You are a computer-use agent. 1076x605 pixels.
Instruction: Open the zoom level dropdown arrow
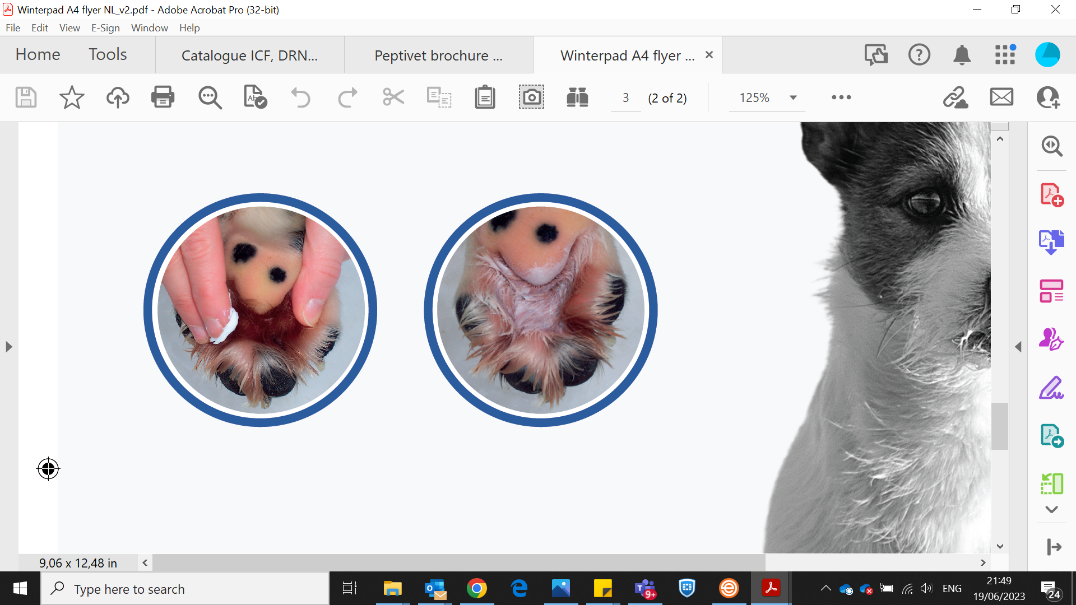tap(793, 97)
